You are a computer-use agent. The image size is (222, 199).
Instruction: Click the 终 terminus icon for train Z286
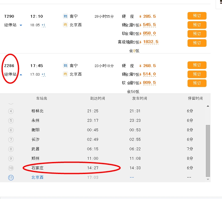point(65,74)
